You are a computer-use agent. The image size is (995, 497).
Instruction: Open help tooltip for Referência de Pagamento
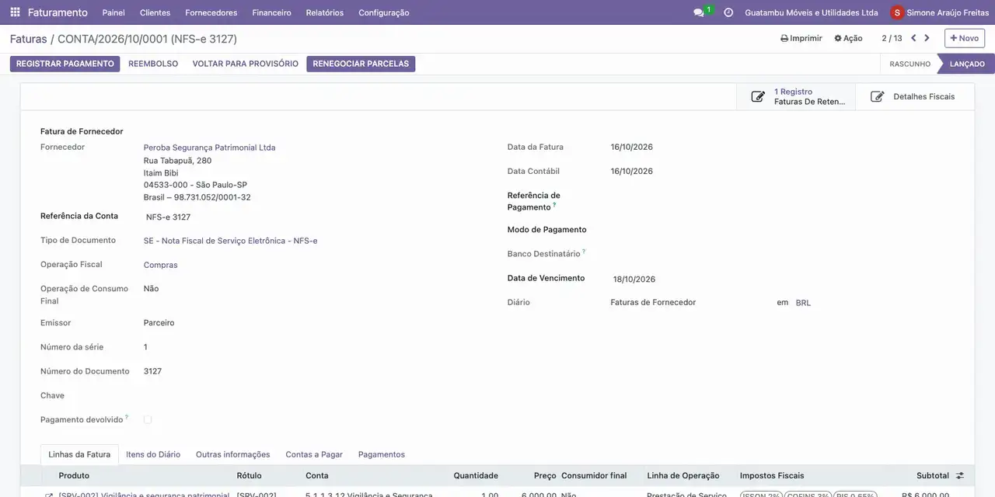point(554,205)
